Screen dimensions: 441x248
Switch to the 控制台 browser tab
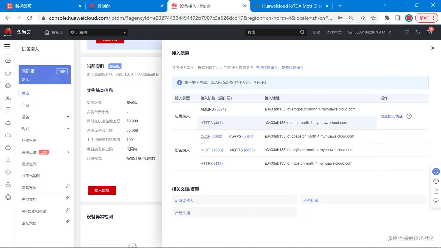126,6
